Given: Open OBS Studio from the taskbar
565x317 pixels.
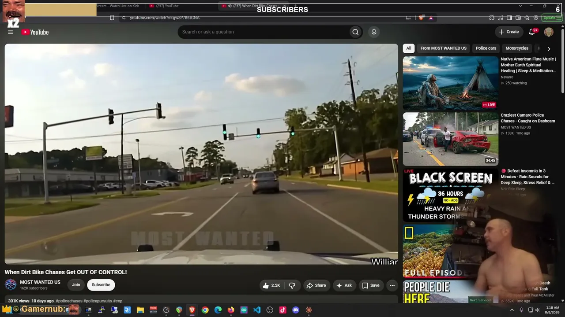Looking at the screenshot, I should coord(270,310).
